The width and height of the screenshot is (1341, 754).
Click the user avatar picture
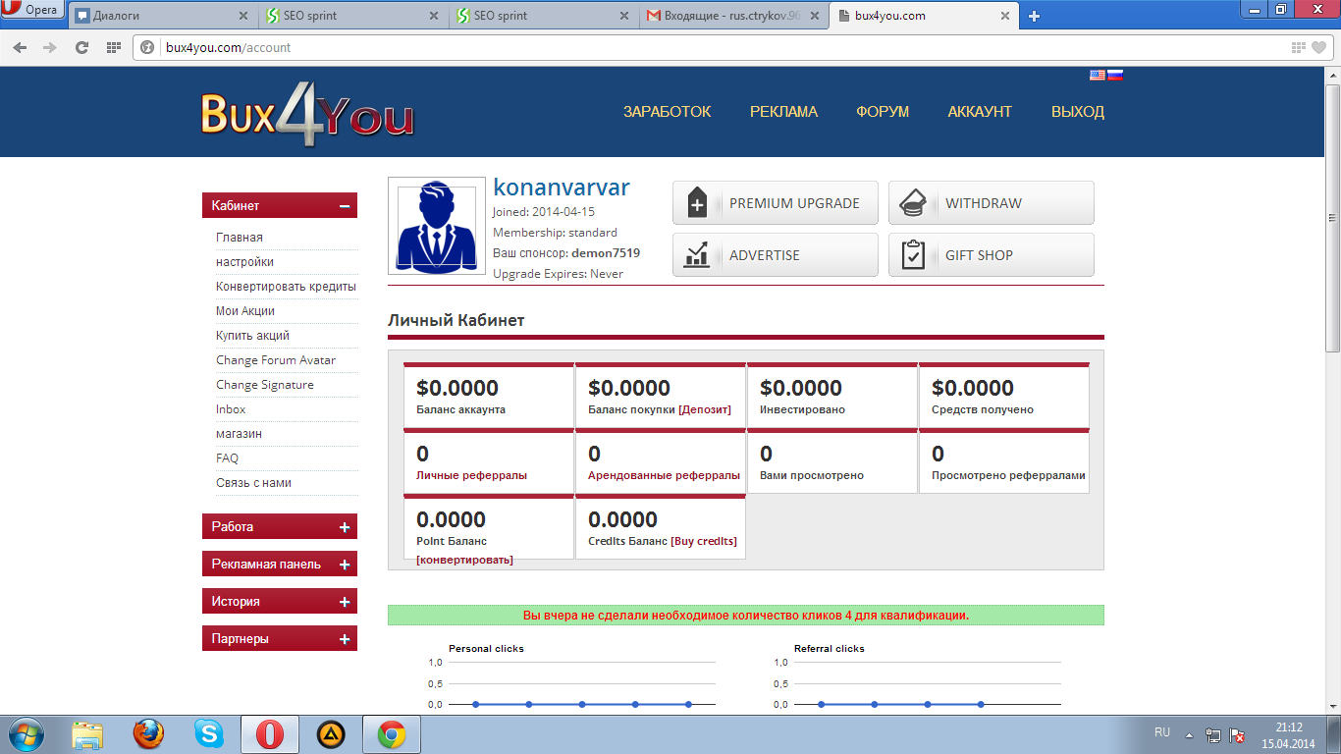tap(437, 227)
